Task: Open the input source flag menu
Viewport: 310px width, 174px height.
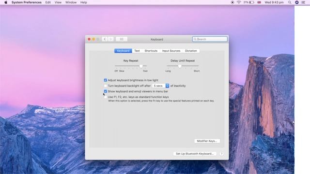Action: point(259,2)
